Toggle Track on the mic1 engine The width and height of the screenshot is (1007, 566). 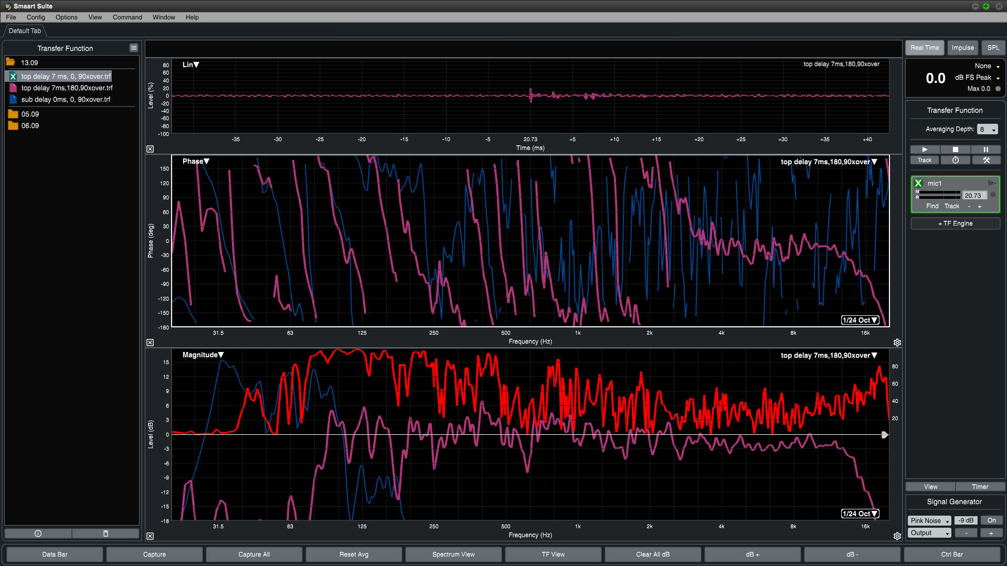951,206
